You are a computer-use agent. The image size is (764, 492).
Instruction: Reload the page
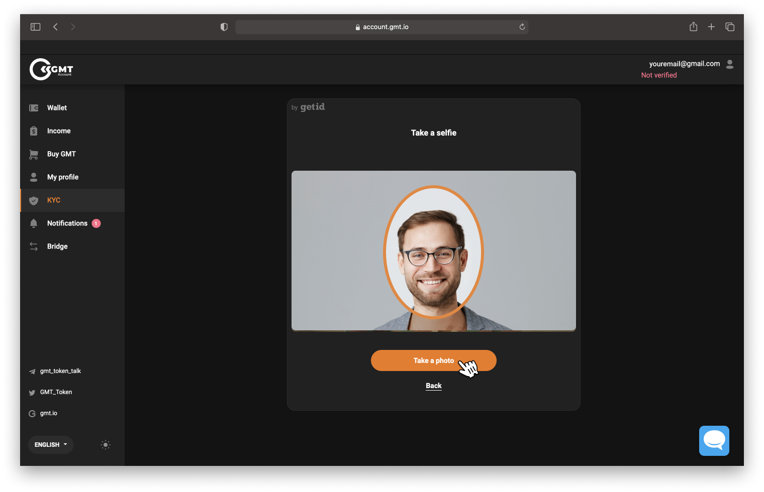point(522,27)
